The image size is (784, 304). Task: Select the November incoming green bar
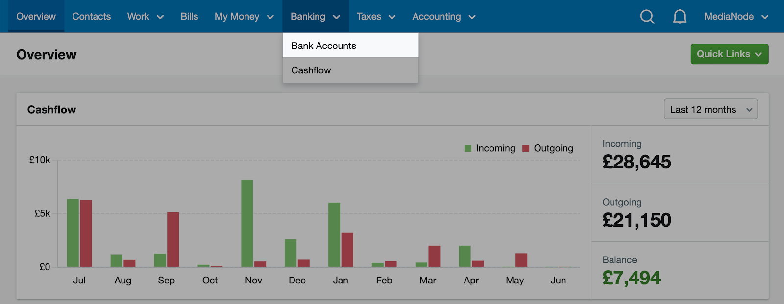coord(247,223)
